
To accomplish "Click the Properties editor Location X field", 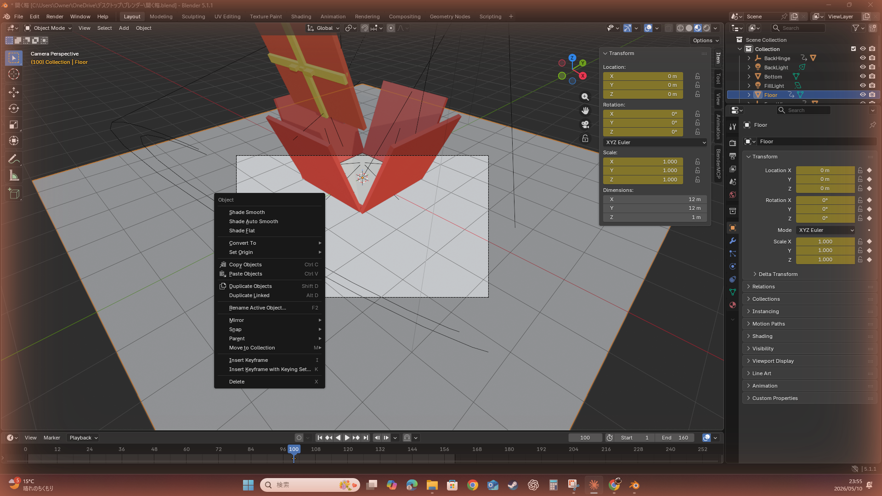I will pyautogui.click(x=825, y=170).
